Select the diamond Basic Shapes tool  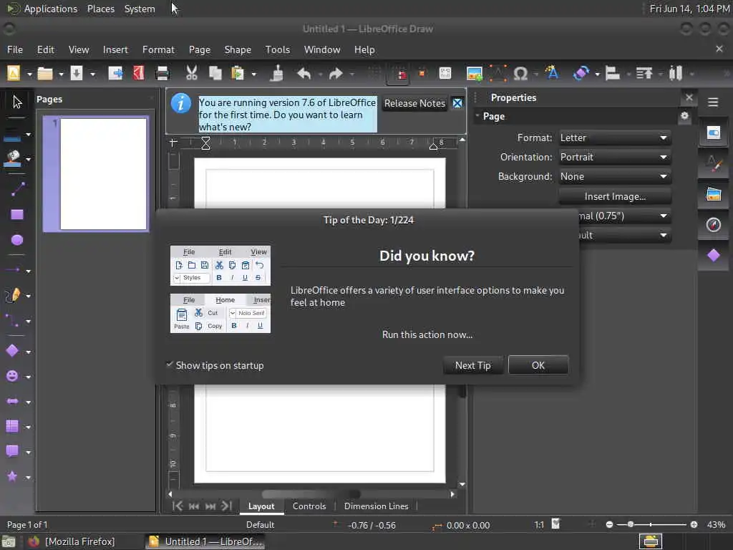(12, 351)
